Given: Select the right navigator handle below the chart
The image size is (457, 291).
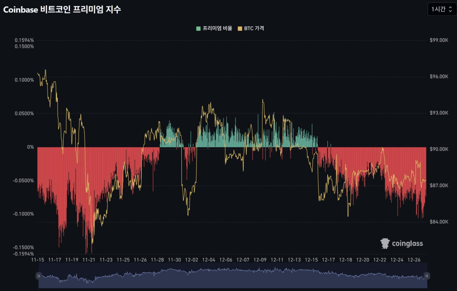Looking at the screenshot, I should tap(427, 276).
